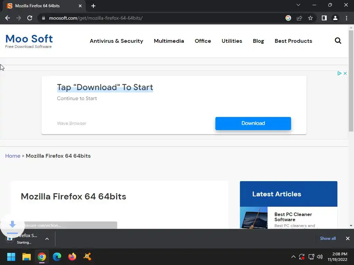Click the address bar URL

96,18
